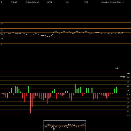The width and height of the screenshot is (131, 131).
Task: Click the end of the white RSI line
Action: 116,33
